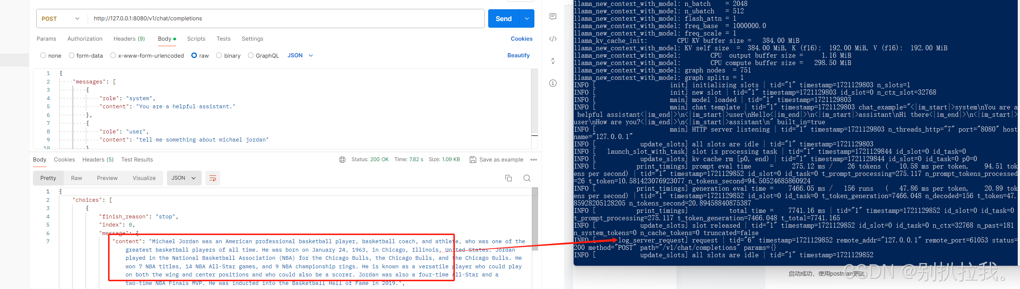Click the Beautify link
The image size is (1020, 289).
point(518,55)
